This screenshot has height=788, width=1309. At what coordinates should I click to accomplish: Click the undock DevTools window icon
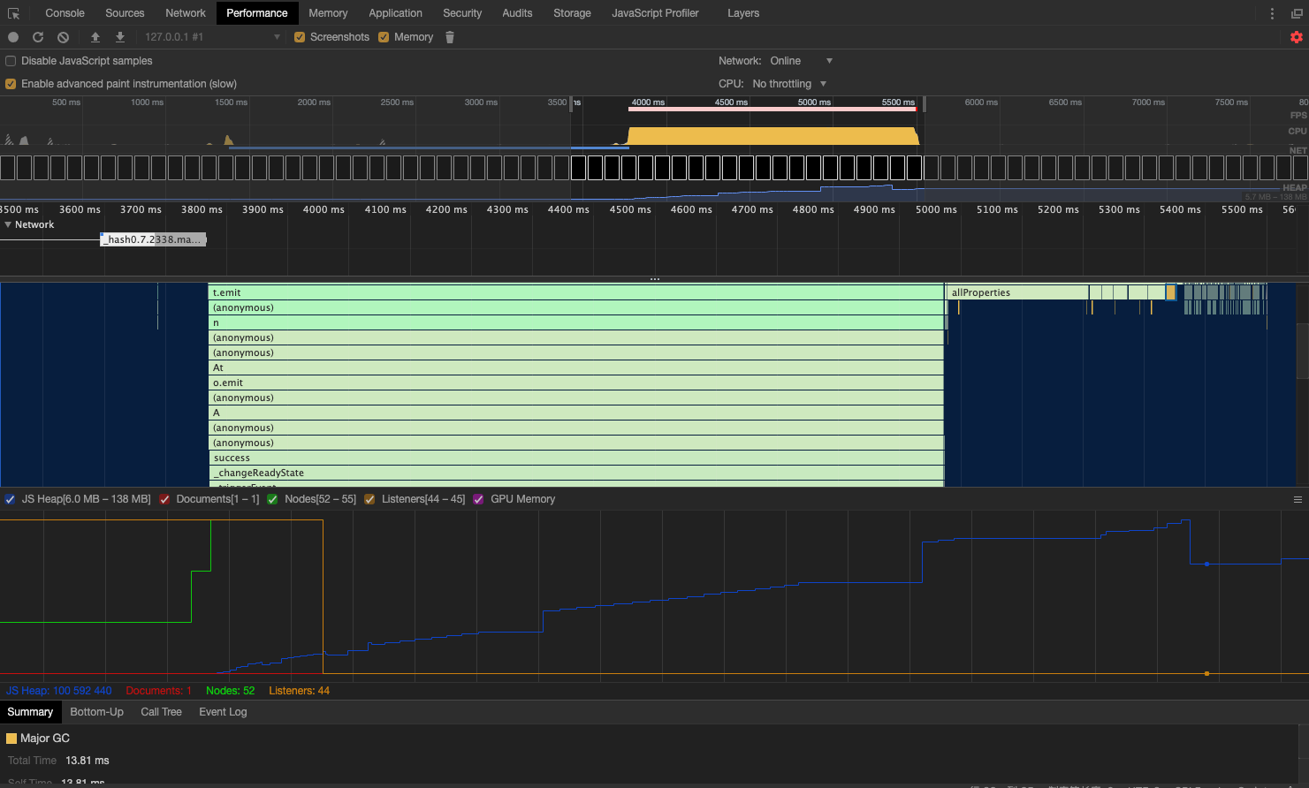click(x=1297, y=13)
